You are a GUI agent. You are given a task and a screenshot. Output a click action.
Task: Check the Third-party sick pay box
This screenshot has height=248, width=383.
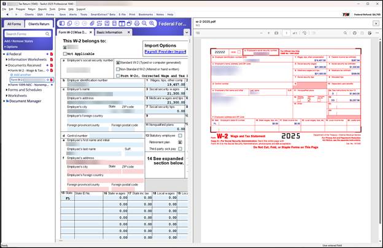(180, 149)
